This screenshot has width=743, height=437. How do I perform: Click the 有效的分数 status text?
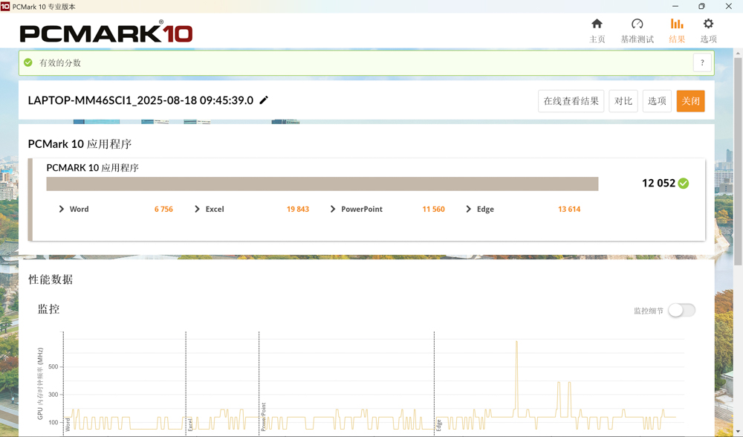60,63
